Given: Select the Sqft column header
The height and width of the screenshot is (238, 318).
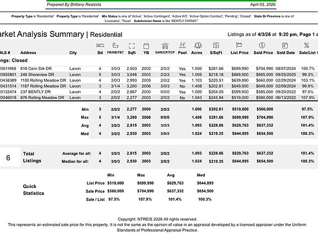Looking at the screenshot, I should point(131,53).
